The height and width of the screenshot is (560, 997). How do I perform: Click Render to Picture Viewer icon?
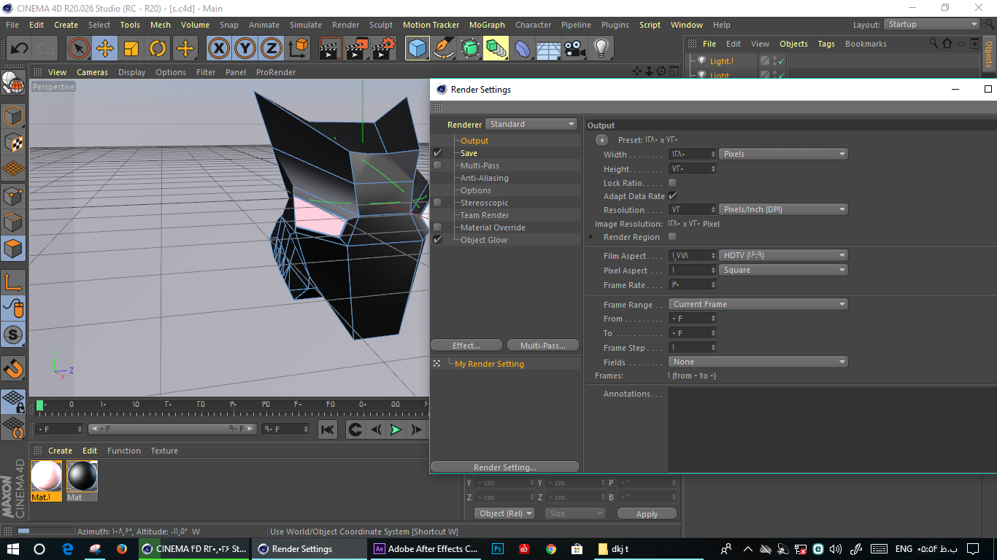[358, 49]
